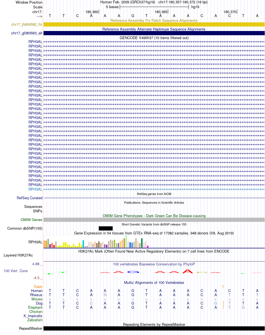Open 100 vertebrates Basewise Conservation by PhyloP title
The image size is (265, 335).
154,264
